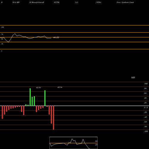Click the longest red MR bar

54,118
